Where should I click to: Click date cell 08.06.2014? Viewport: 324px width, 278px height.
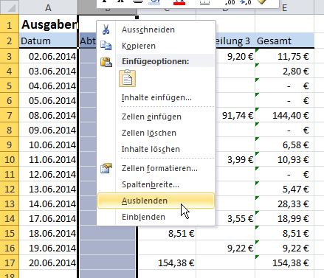(x=48, y=115)
